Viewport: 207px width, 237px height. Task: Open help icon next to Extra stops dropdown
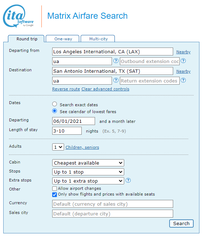(x=128, y=180)
